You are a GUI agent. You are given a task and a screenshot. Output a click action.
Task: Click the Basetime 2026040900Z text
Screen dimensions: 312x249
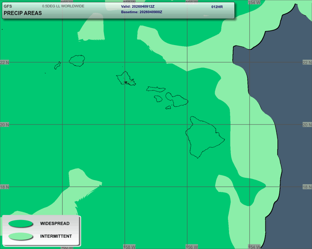point(141,12)
